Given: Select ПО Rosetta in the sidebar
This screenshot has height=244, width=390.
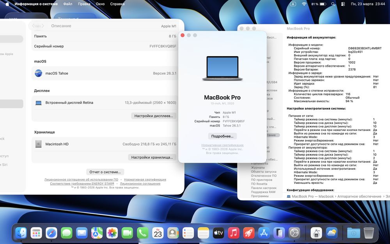Looking at the screenshot, I should [x=259, y=184].
